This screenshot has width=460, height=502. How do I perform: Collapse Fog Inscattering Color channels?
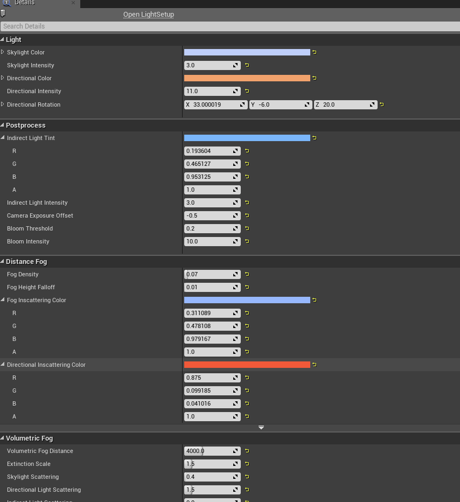pos(3,299)
